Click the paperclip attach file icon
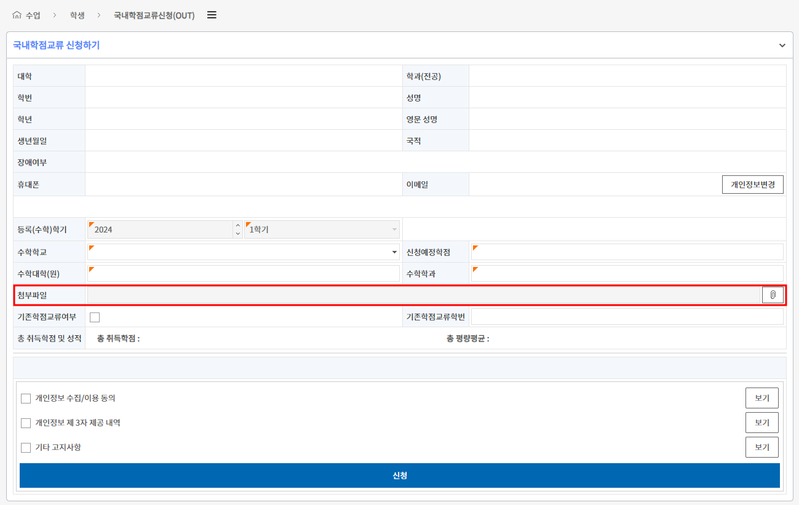799x505 pixels. point(773,295)
